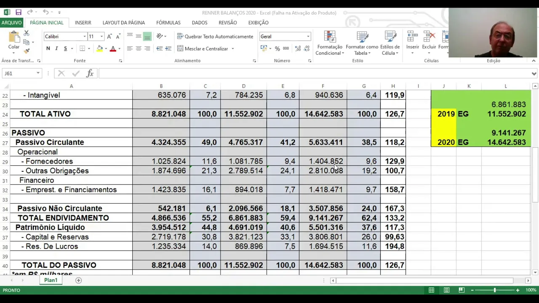
Task: Open Formatação Condicional
Action: pyautogui.click(x=330, y=43)
